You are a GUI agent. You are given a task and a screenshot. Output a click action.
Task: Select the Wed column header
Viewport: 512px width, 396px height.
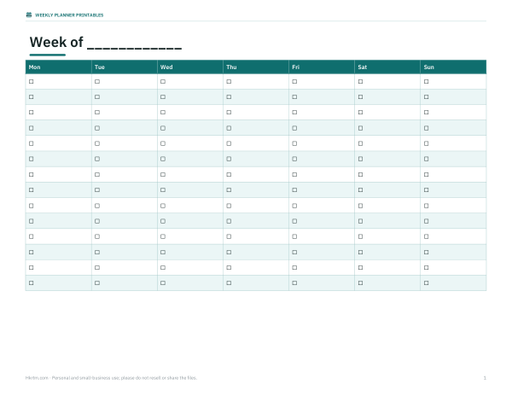pos(190,67)
